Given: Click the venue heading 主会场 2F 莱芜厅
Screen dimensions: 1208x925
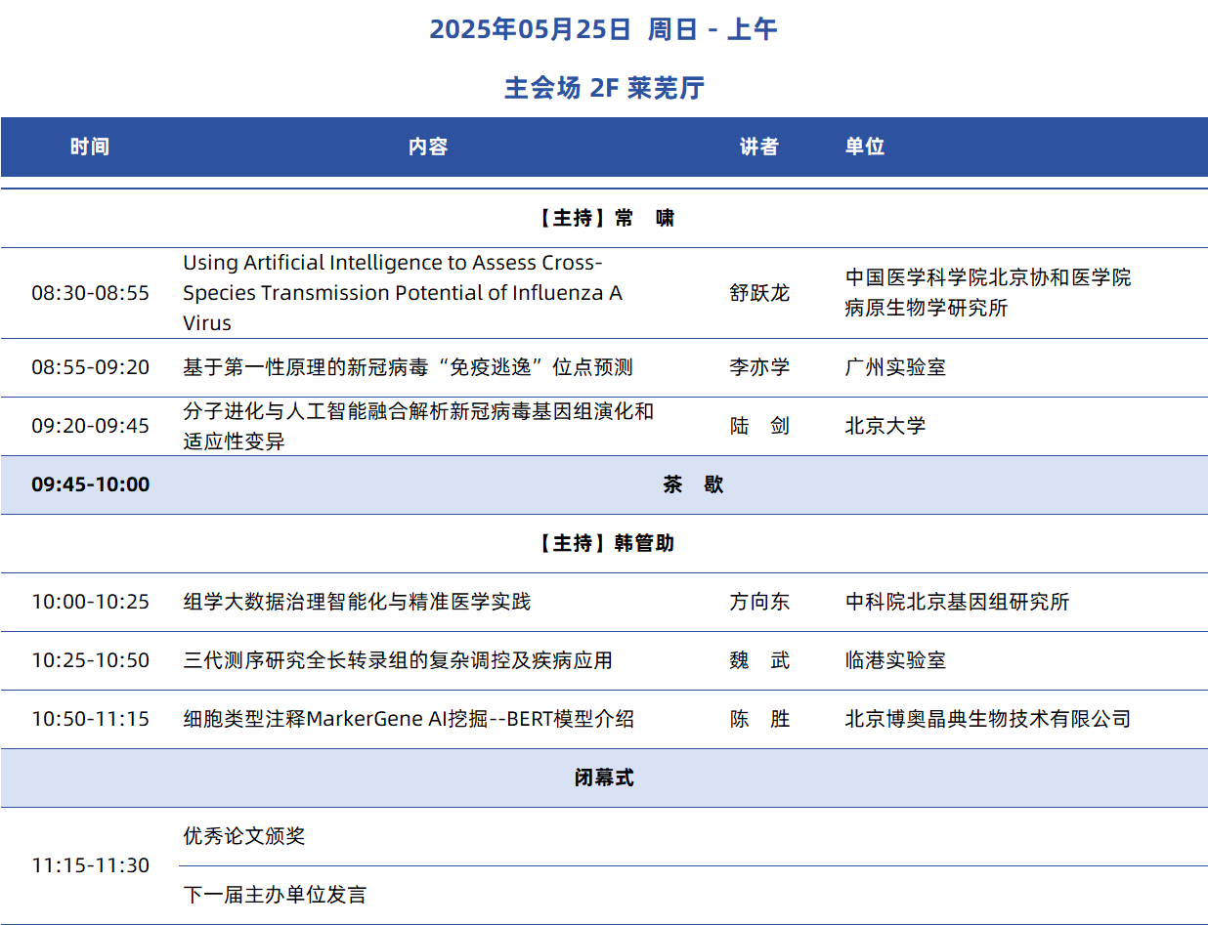Looking at the screenshot, I should tap(604, 88).
